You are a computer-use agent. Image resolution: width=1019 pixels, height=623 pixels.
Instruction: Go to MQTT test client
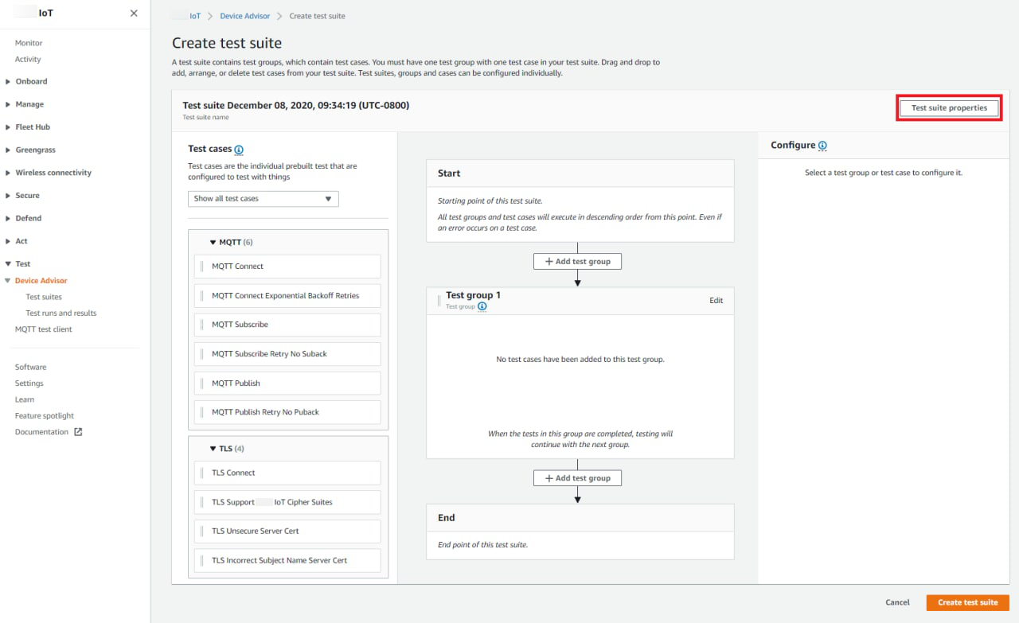coord(44,329)
